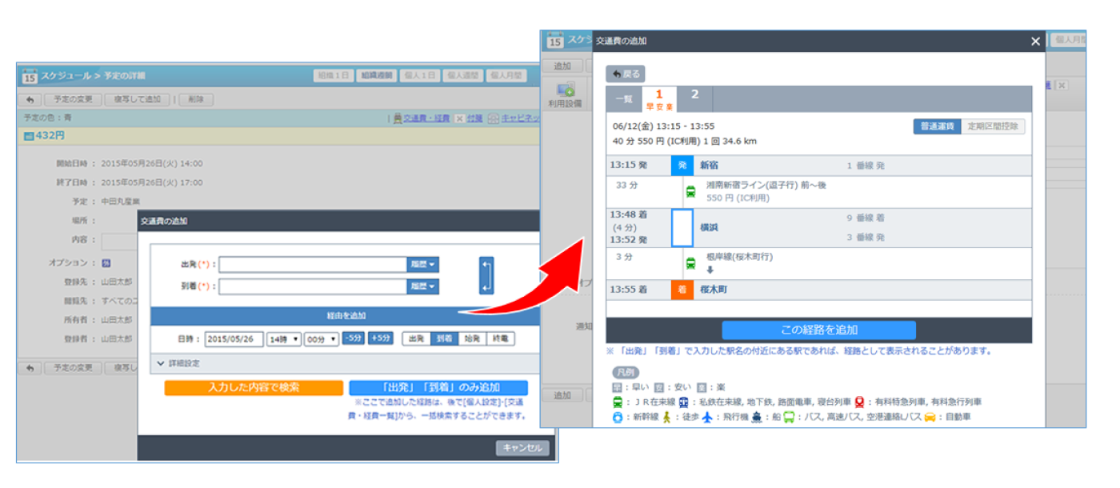Switch to 組織1日 schedule view
1120x488 pixels.
(333, 75)
